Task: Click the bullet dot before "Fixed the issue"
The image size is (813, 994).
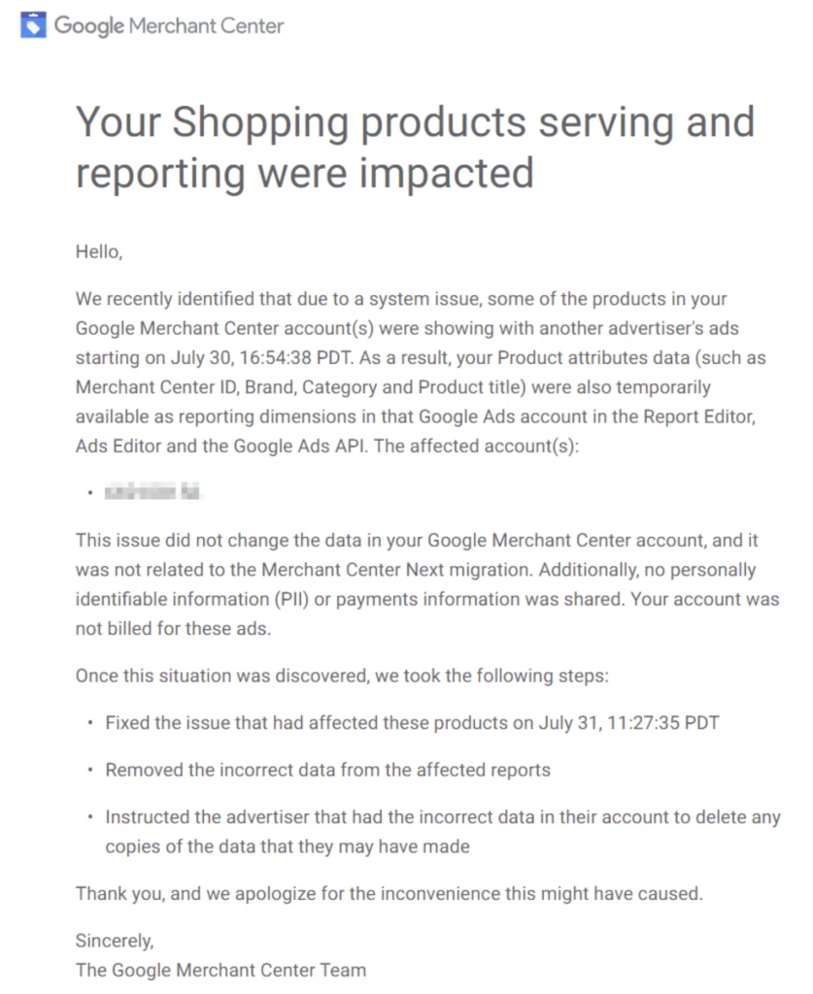Action: coord(90,723)
